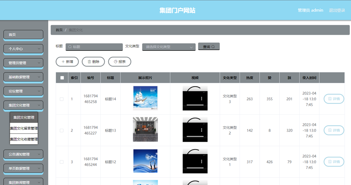
Task: Go to 首页 in the sidebar
Action: point(23,35)
